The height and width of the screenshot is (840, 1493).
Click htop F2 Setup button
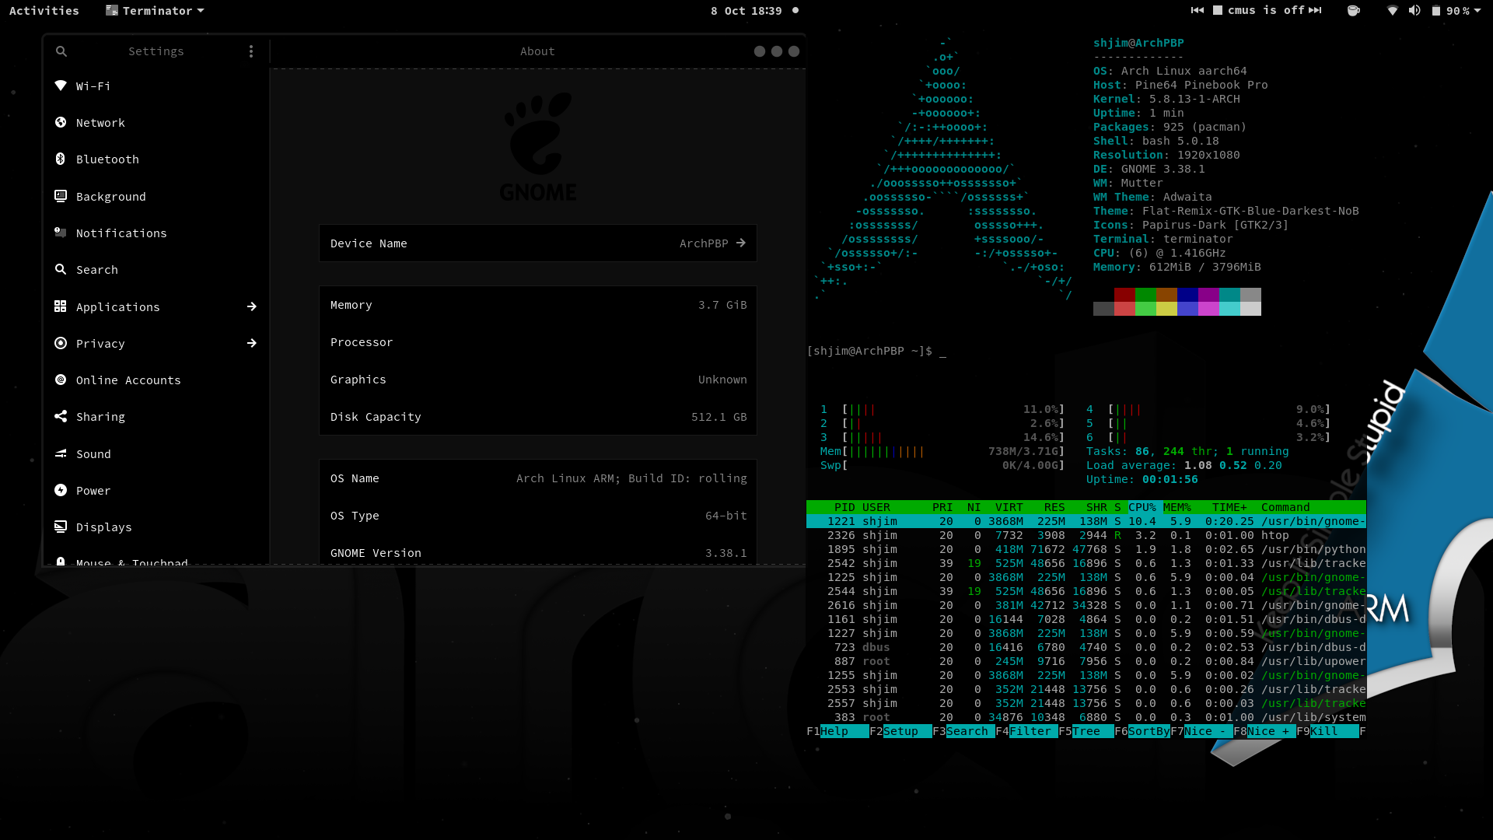click(900, 731)
